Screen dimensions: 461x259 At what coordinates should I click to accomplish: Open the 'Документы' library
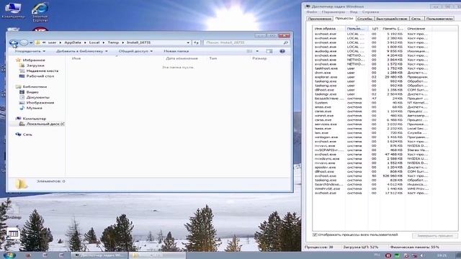coord(38,97)
